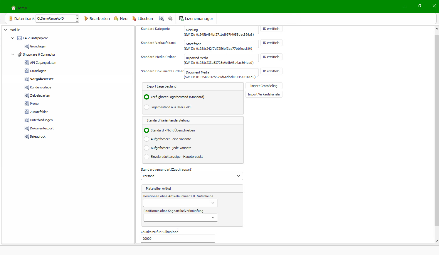Viewport: 439px width, 255px height.
Task: Select Lagerbestand aus User-Feld radio button
Action: [147, 107]
